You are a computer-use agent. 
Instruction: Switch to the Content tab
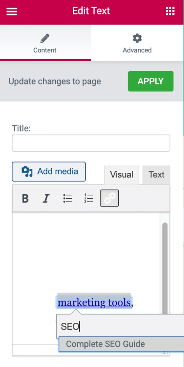point(45,43)
